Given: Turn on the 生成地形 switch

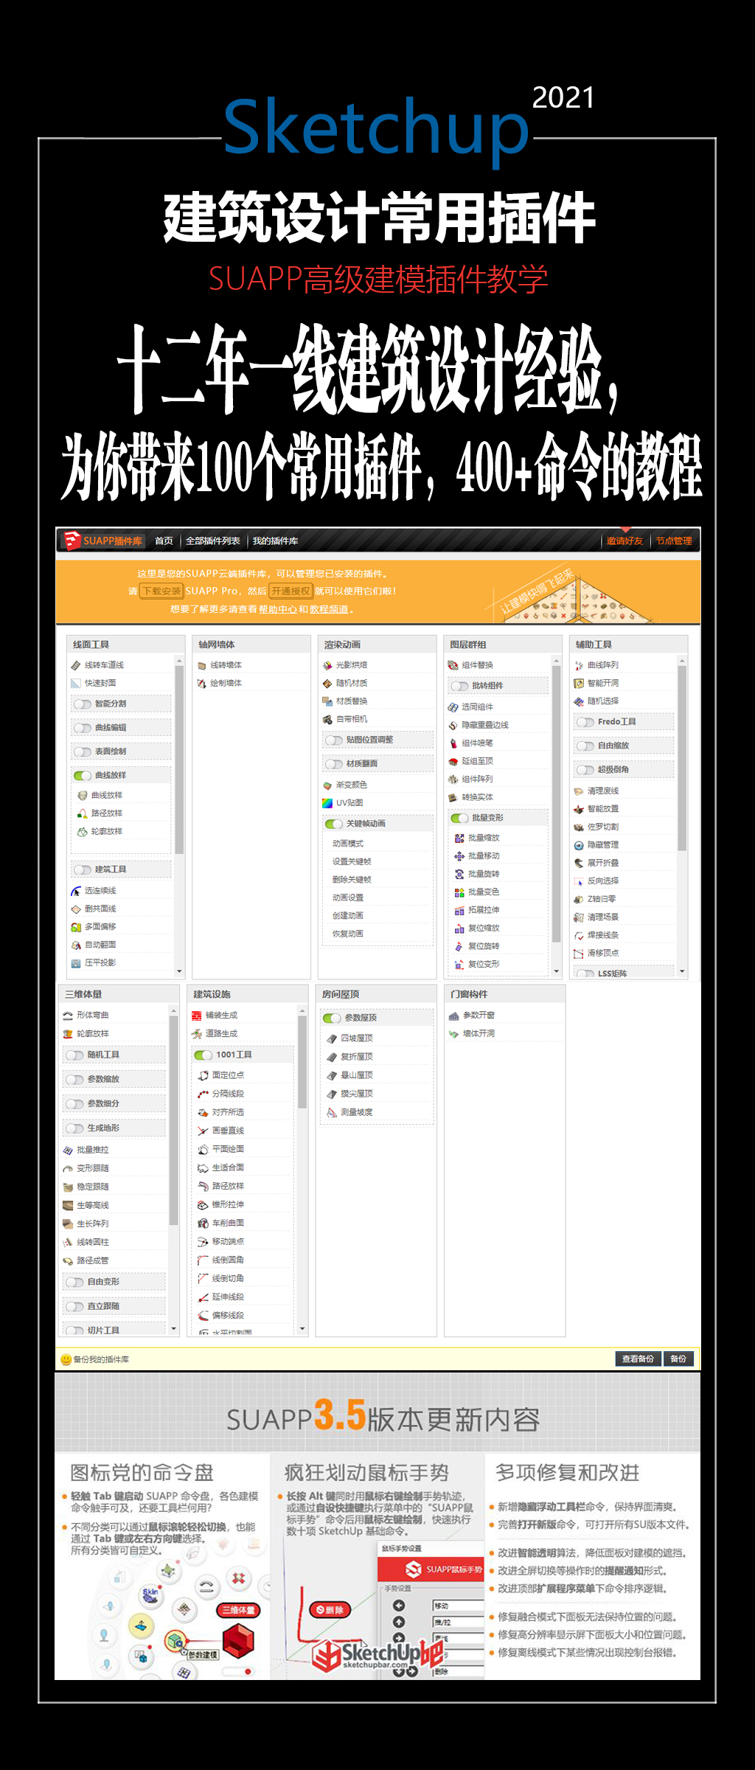Looking at the screenshot, I should (74, 1128).
